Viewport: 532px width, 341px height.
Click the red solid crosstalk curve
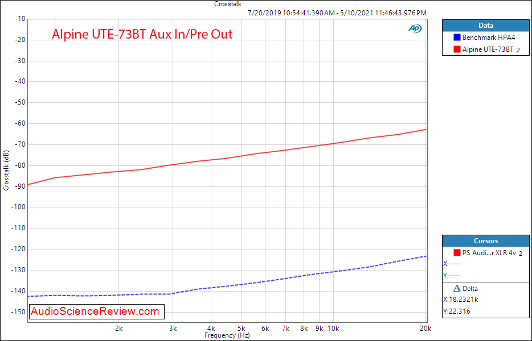[x=227, y=158]
